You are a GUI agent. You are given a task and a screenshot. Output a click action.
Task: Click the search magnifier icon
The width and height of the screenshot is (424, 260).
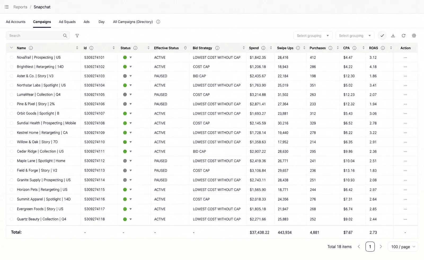point(65,36)
